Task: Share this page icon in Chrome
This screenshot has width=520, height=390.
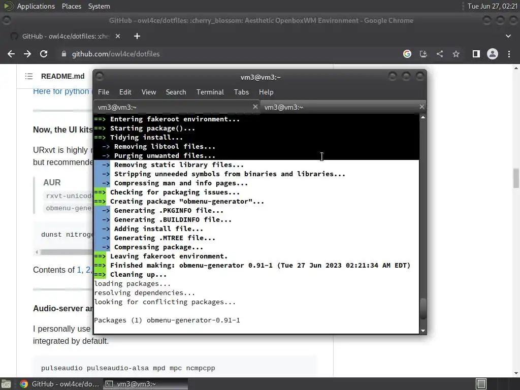Action: tap(440, 54)
